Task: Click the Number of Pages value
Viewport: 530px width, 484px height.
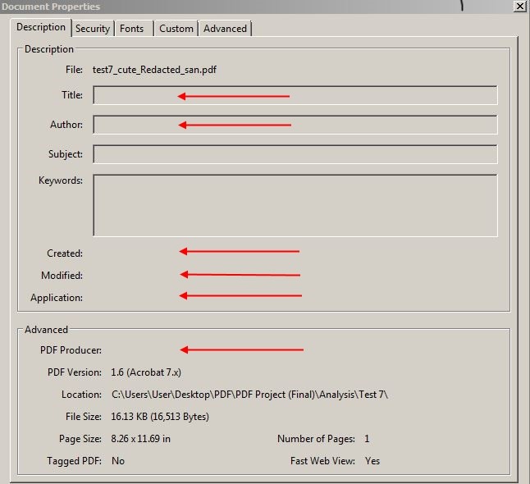Action: click(367, 439)
